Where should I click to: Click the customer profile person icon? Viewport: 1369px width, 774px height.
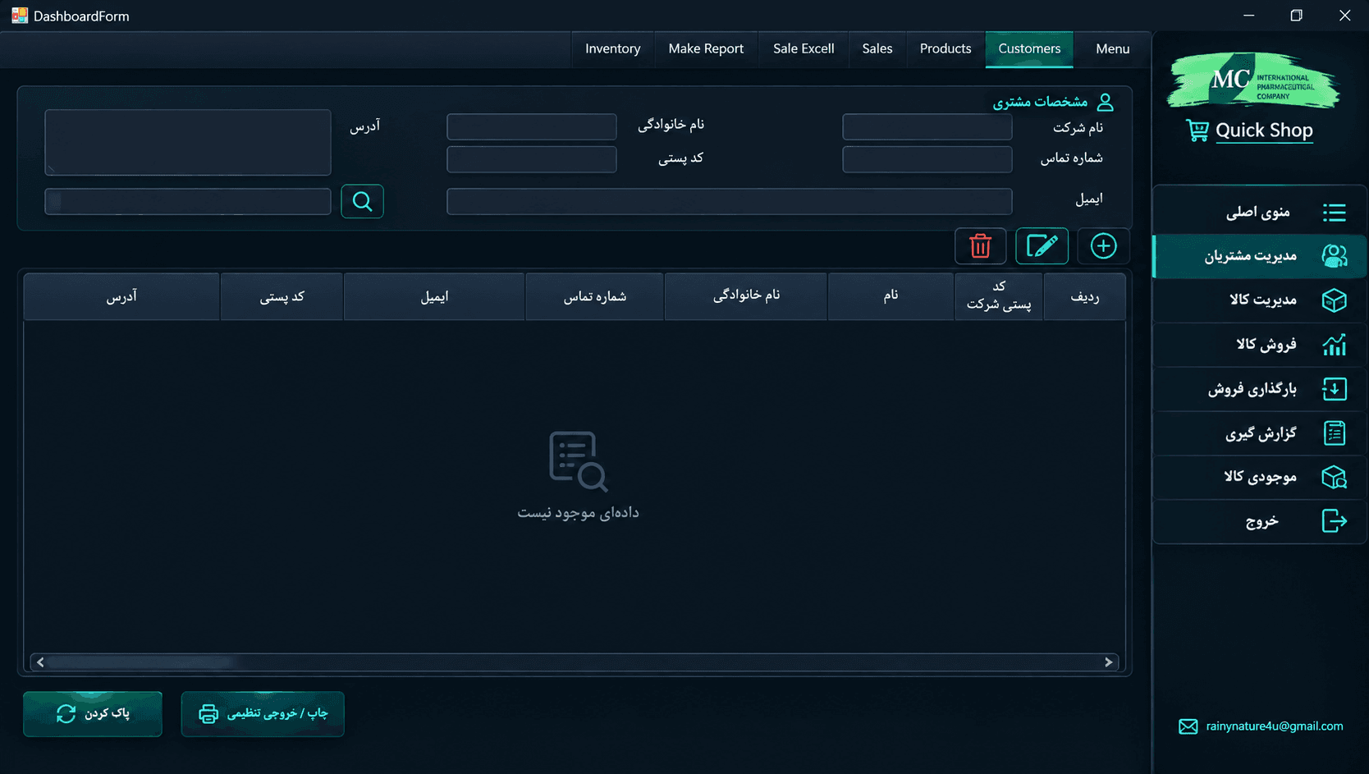coord(1106,102)
